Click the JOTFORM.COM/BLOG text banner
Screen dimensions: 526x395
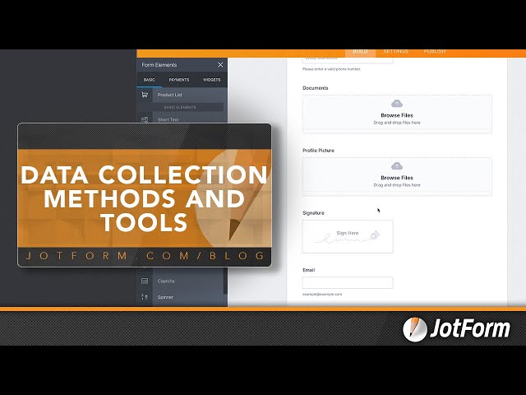(x=145, y=256)
